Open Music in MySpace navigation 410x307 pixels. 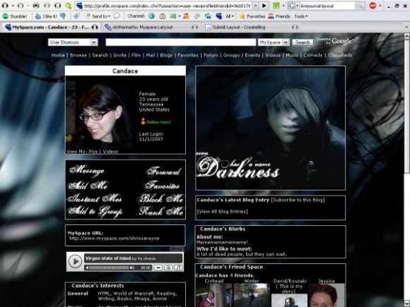(x=292, y=55)
